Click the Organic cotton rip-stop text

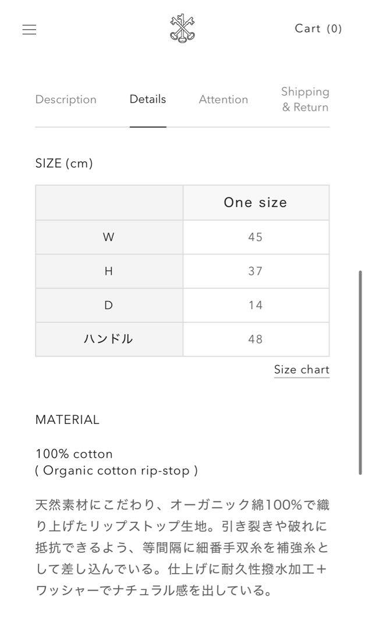click(x=116, y=471)
